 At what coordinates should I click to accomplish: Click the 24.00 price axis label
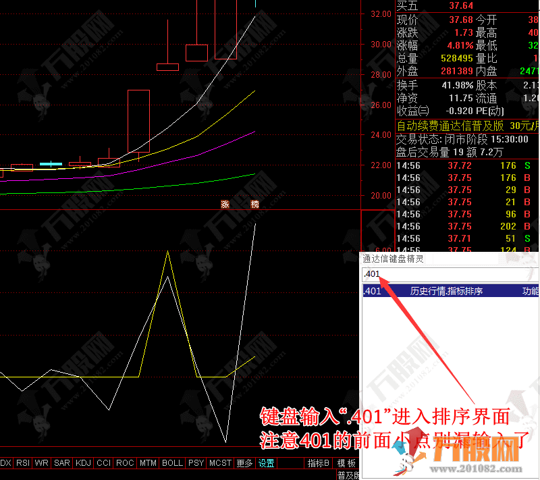(x=381, y=135)
